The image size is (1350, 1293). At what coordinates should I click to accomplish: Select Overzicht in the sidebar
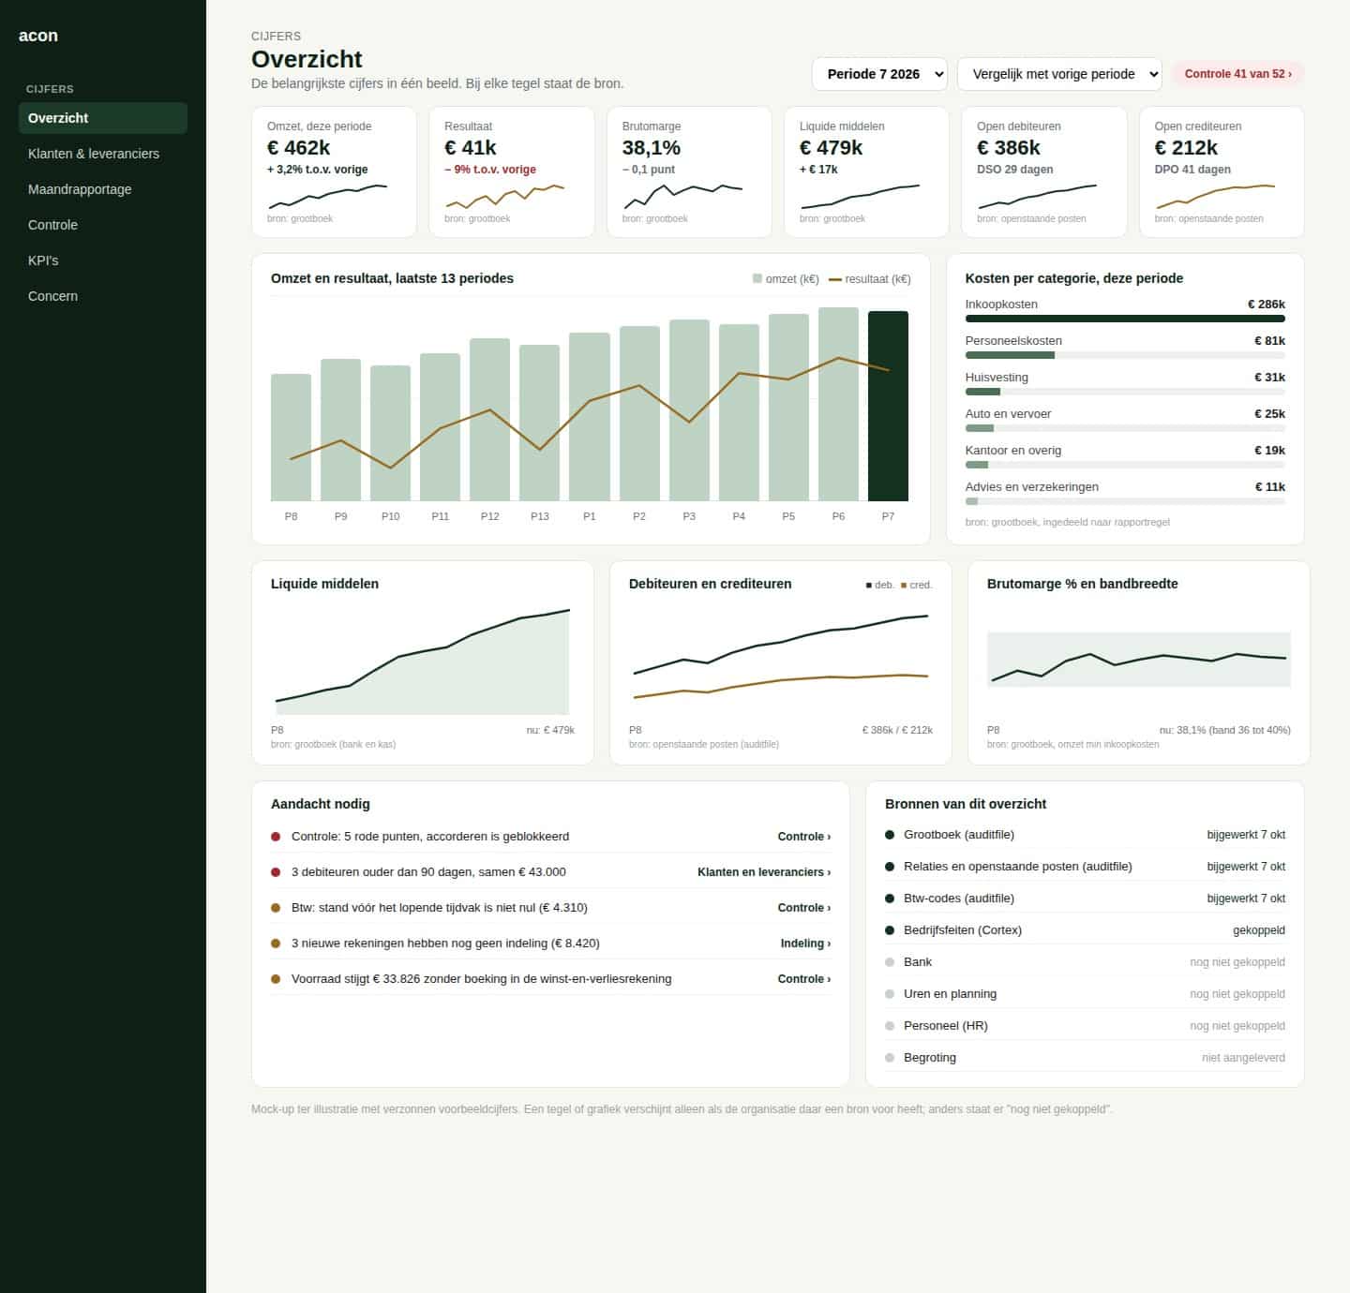[x=103, y=118]
